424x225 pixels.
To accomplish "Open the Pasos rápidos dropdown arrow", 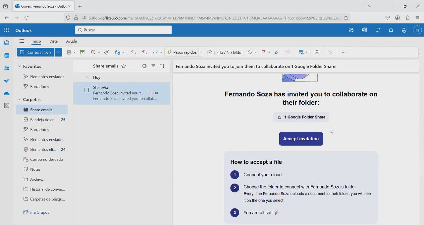I will [x=201, y=52].
